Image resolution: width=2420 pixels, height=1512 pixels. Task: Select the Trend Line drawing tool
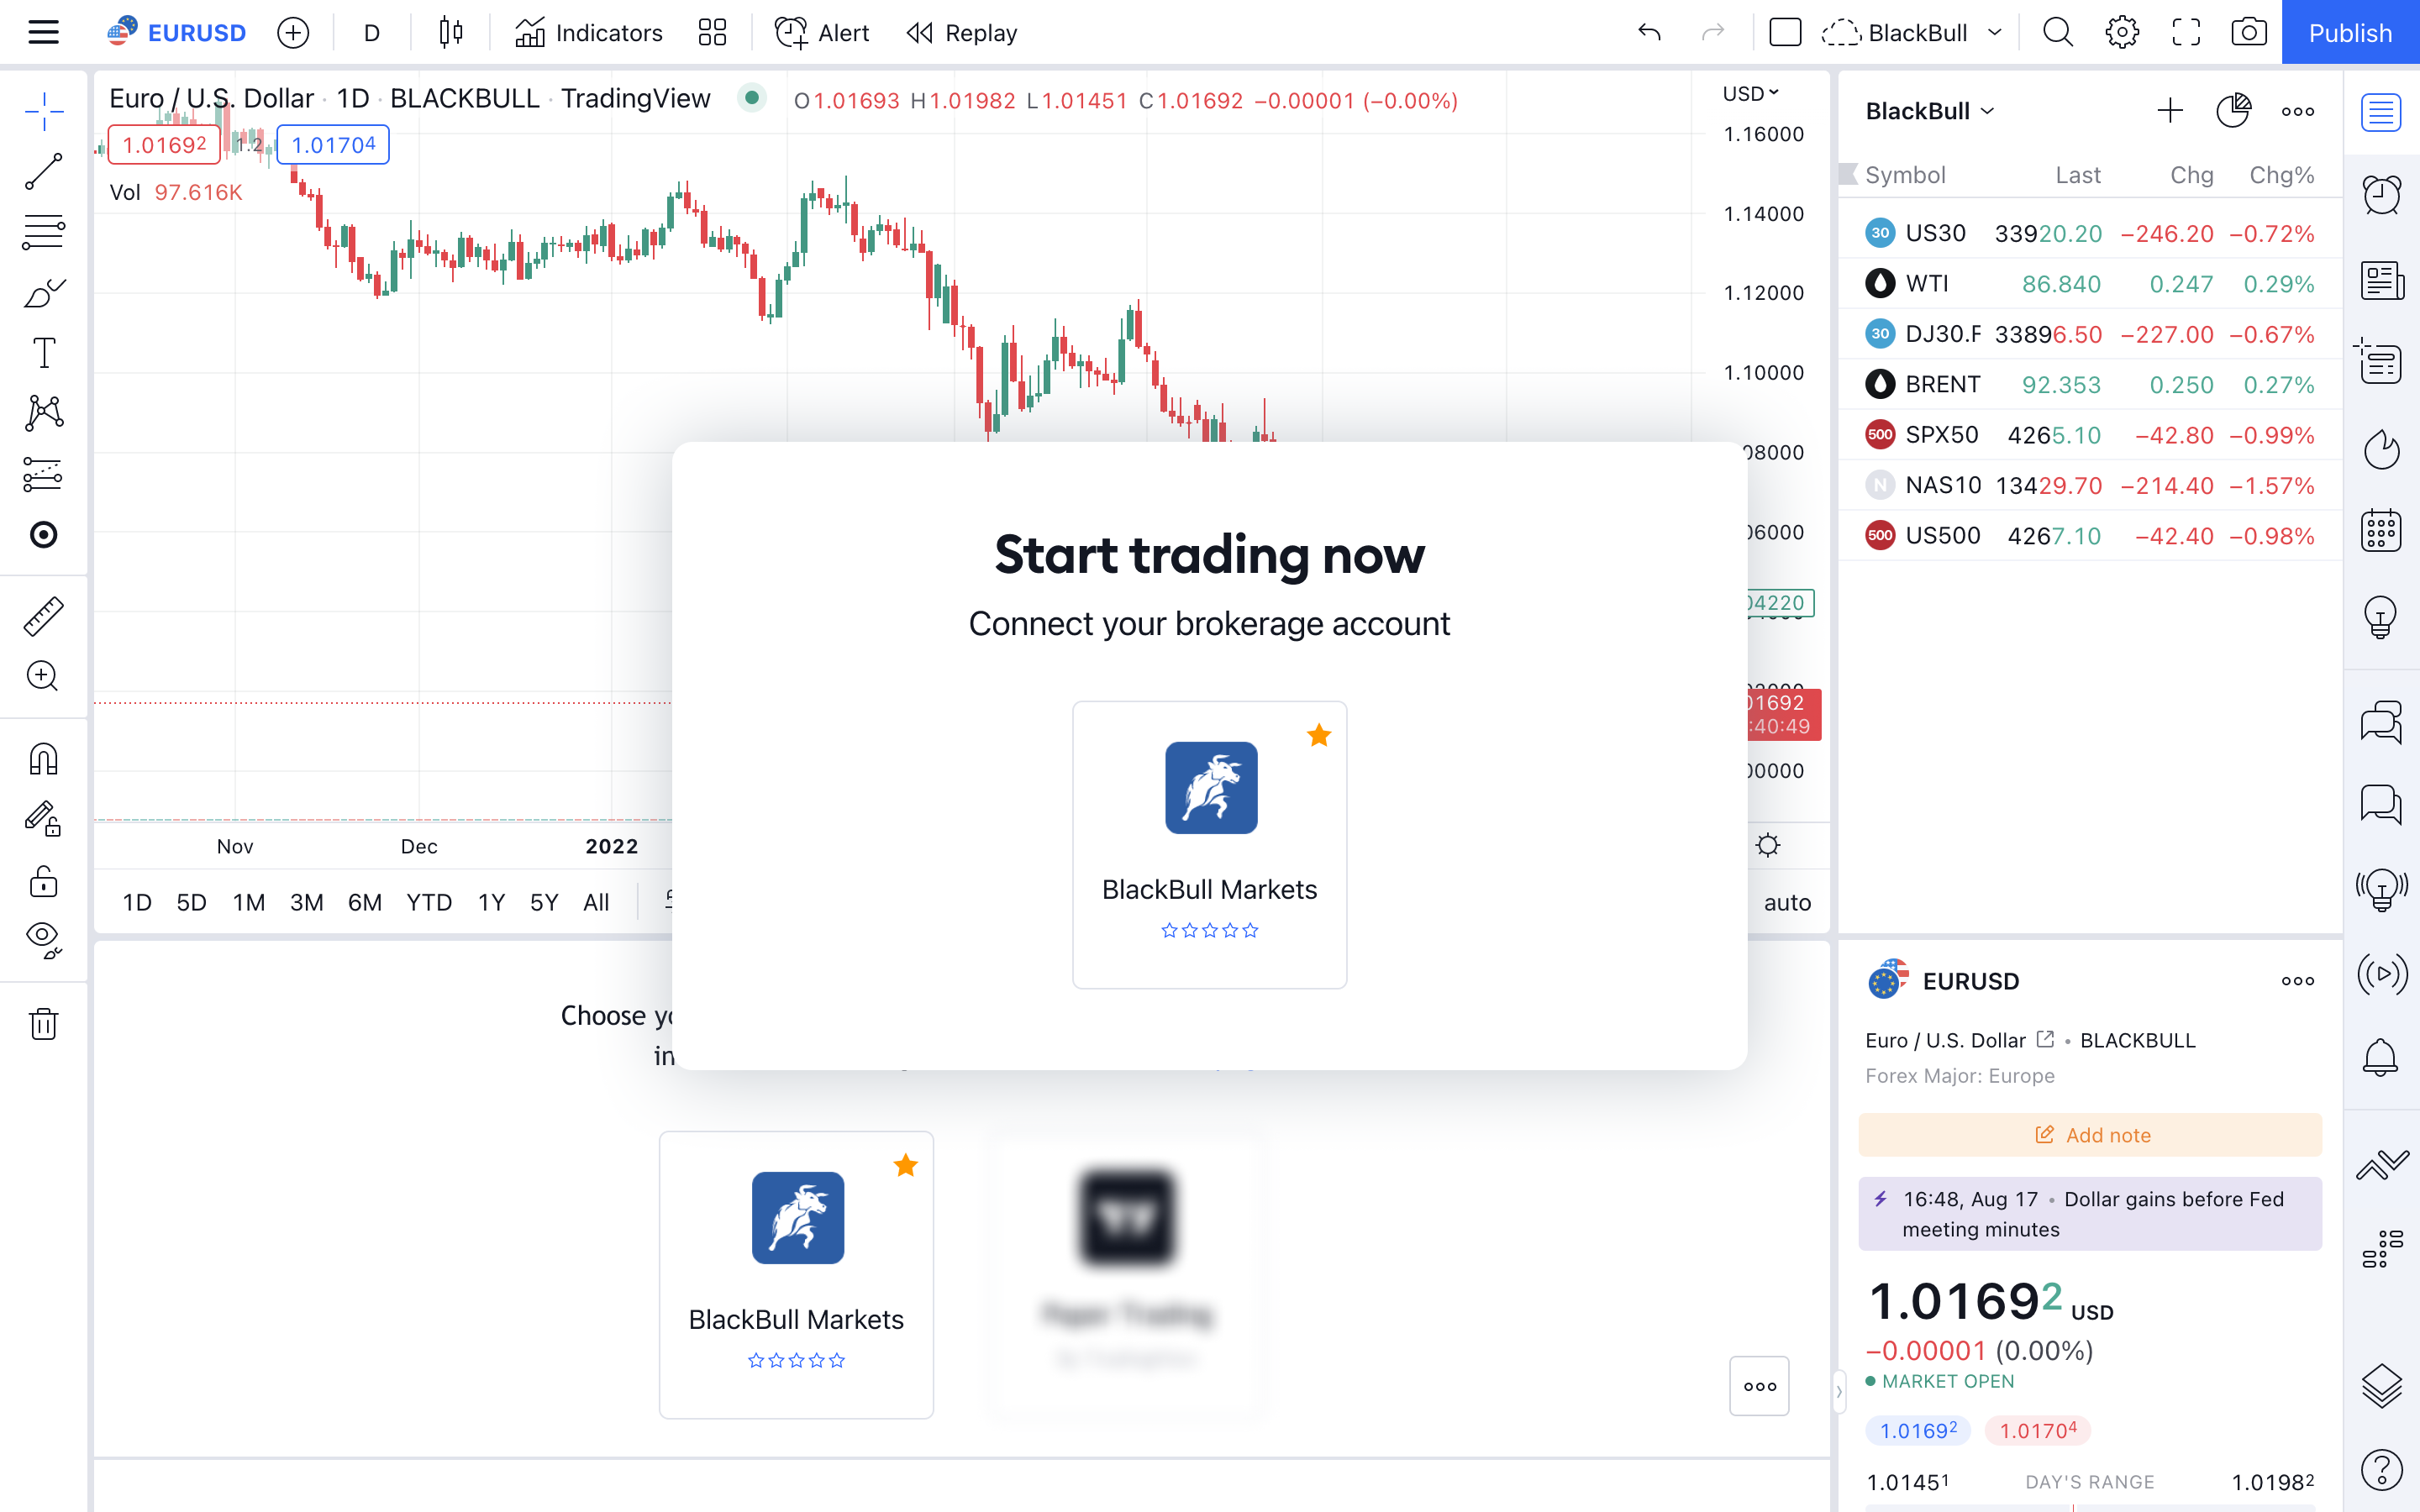43,172
